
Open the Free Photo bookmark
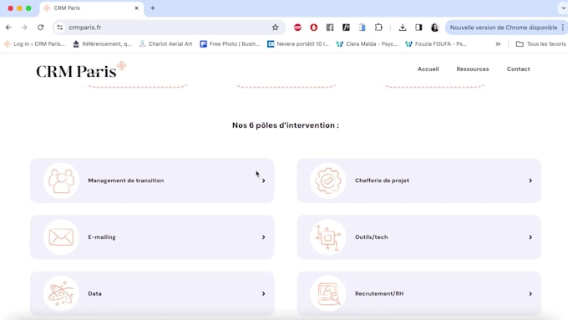(x=230, y=43)
